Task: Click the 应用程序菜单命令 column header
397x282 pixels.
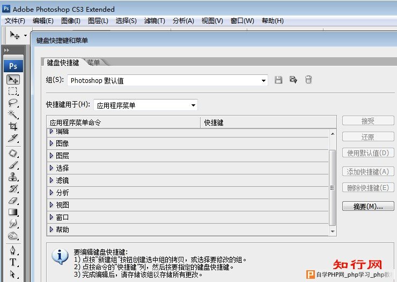Action: 123,123
